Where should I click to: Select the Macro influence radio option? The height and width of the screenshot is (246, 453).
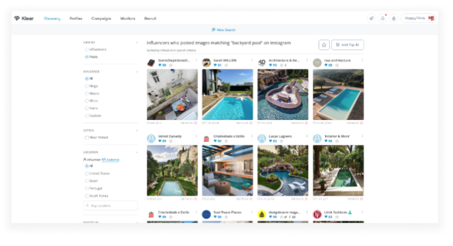(87, 93)
